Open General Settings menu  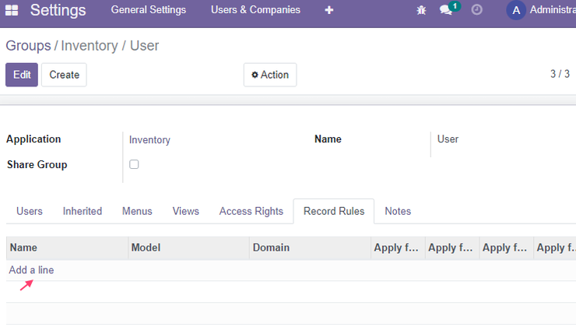click(x=149, y=10)
